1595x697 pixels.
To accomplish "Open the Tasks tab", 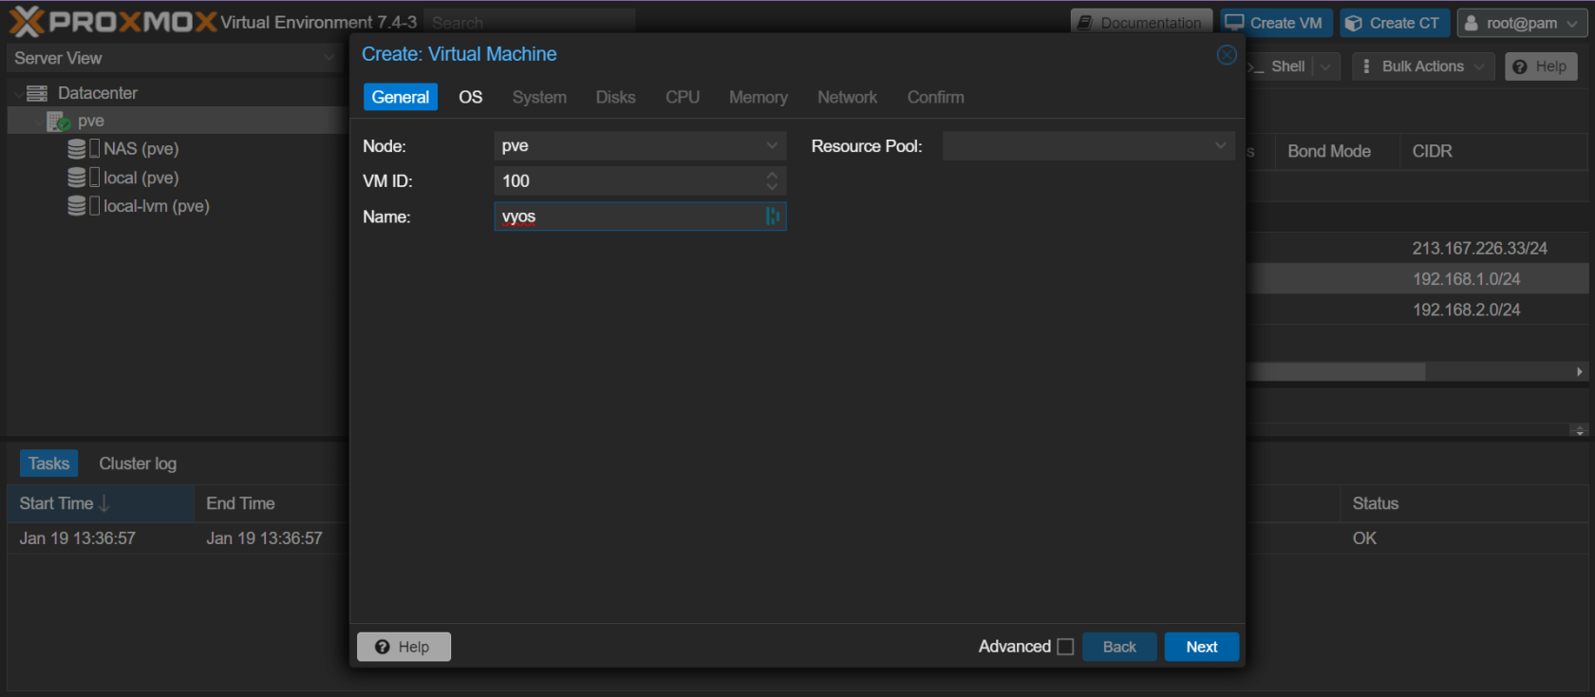I will click(x=48, y=463).
